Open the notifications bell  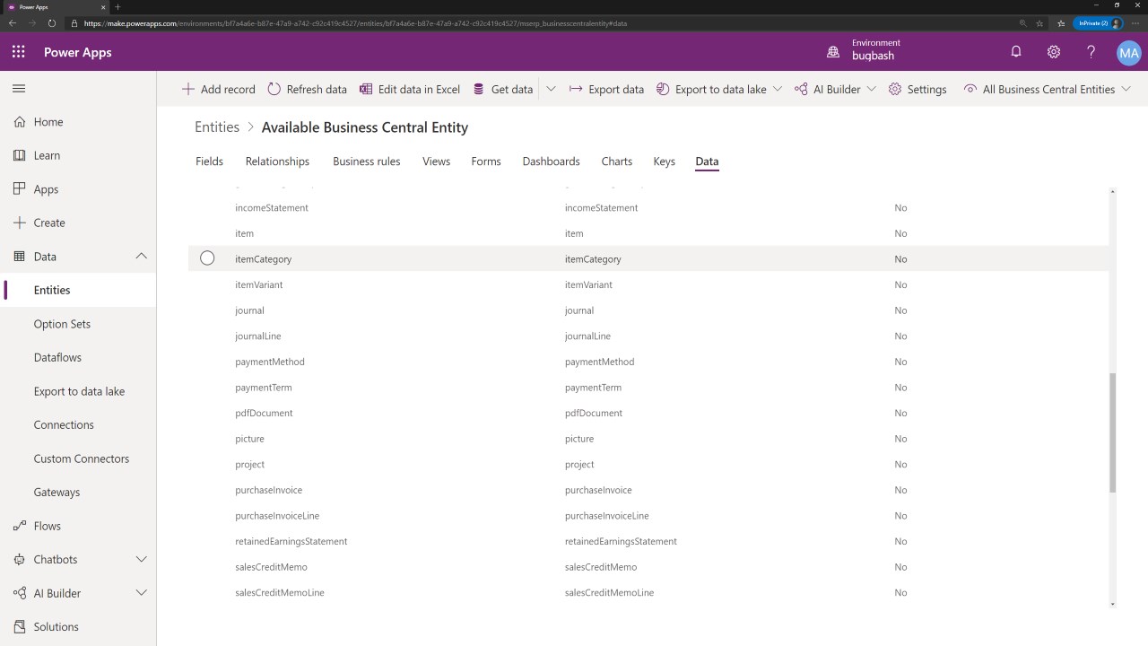pos(1016,52)
